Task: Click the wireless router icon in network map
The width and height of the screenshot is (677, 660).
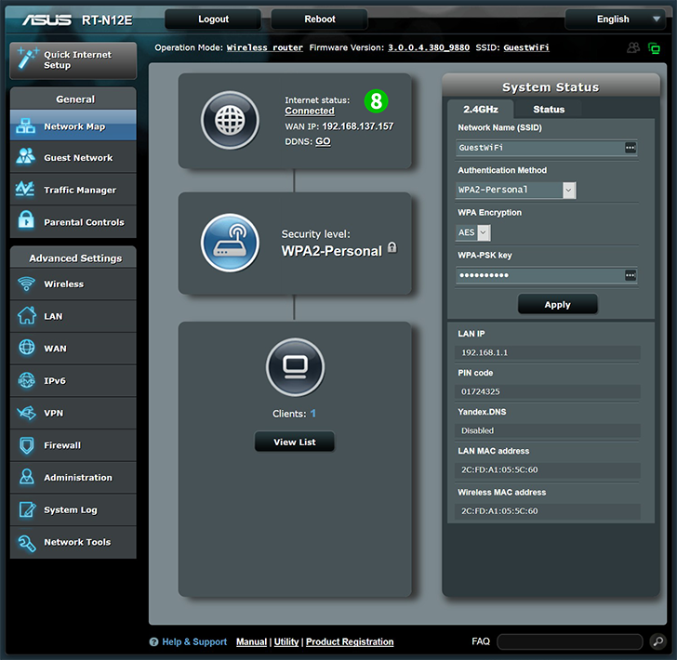Action: 230,243
